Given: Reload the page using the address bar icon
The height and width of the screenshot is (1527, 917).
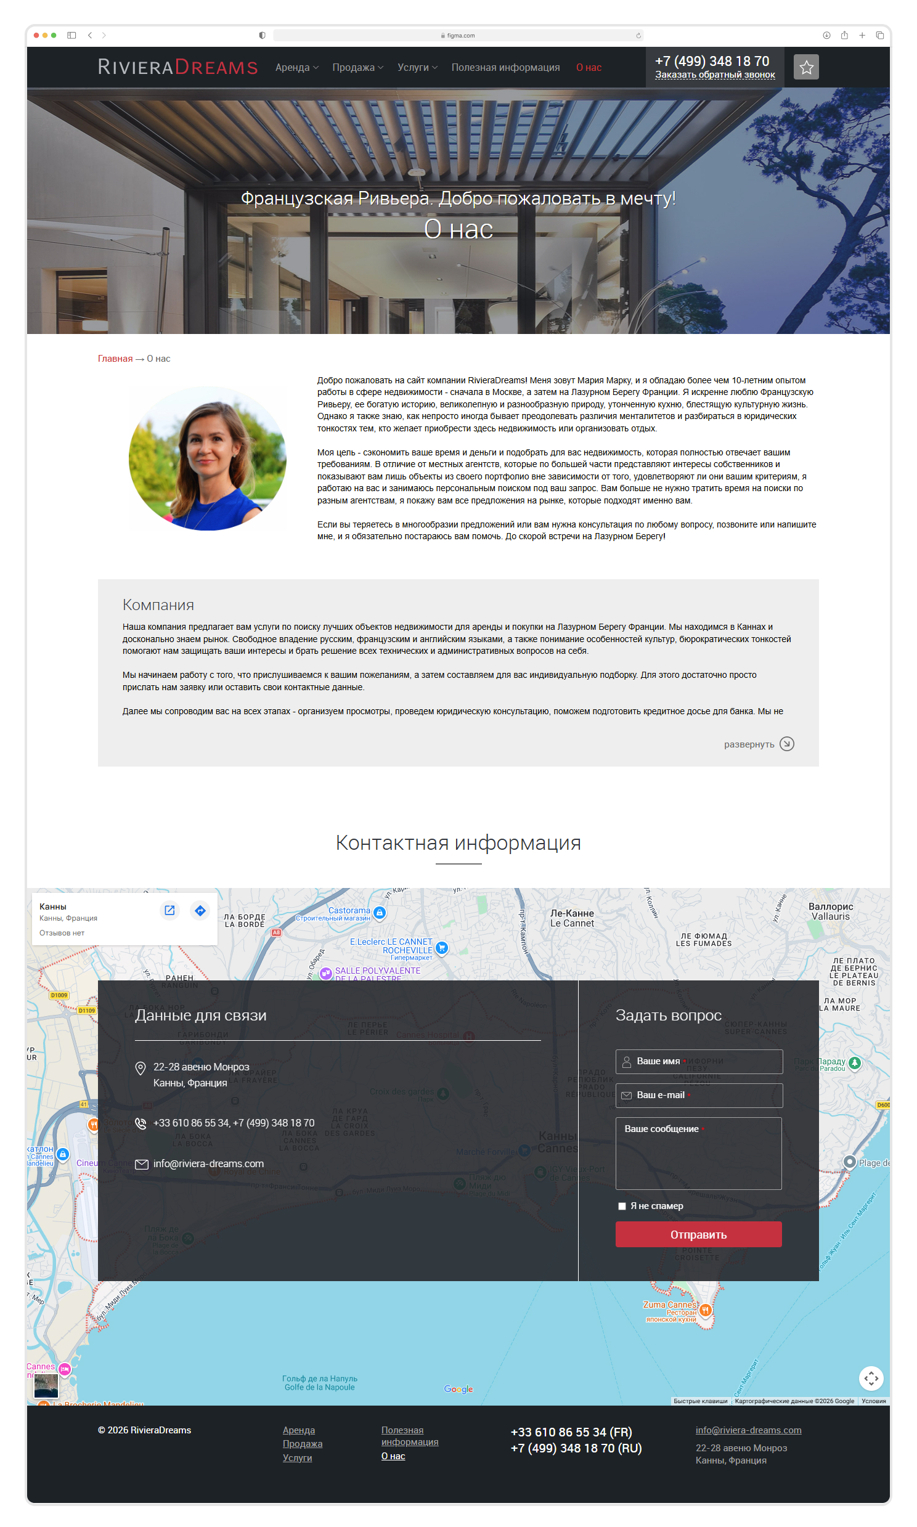Looking at the screenshot, I should click(x=638, y=36).
